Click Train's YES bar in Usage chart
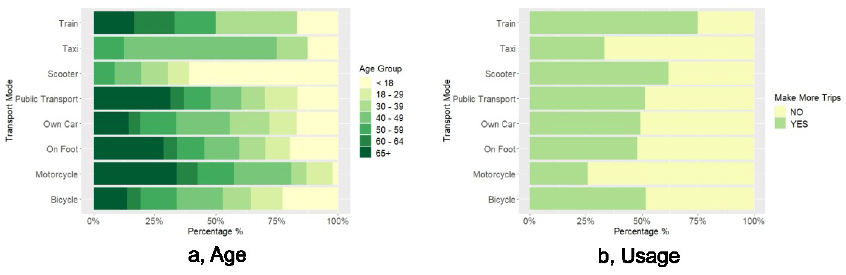The height and width of the screenshot is (275, 846). [613, 23]
